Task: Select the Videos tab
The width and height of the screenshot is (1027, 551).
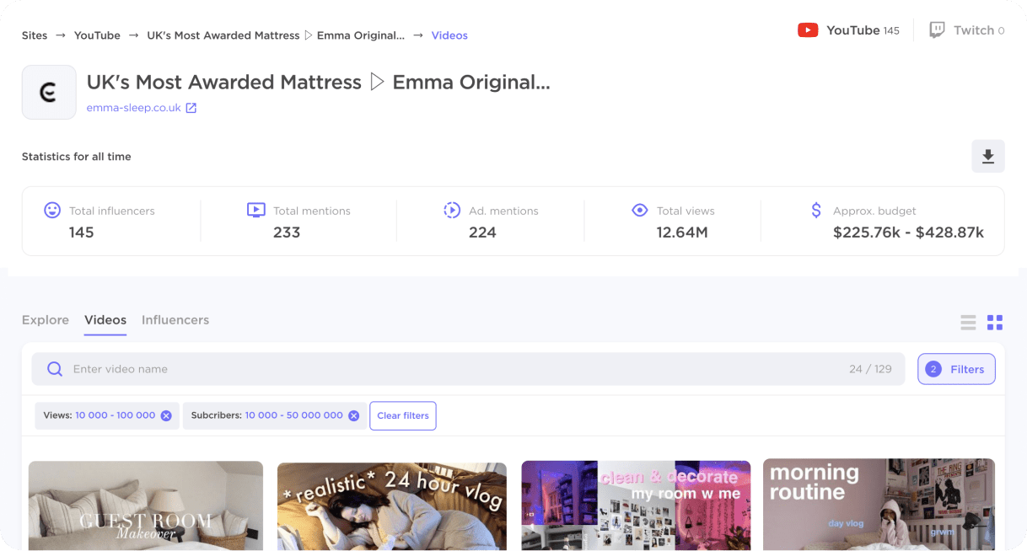Action: 105,320
